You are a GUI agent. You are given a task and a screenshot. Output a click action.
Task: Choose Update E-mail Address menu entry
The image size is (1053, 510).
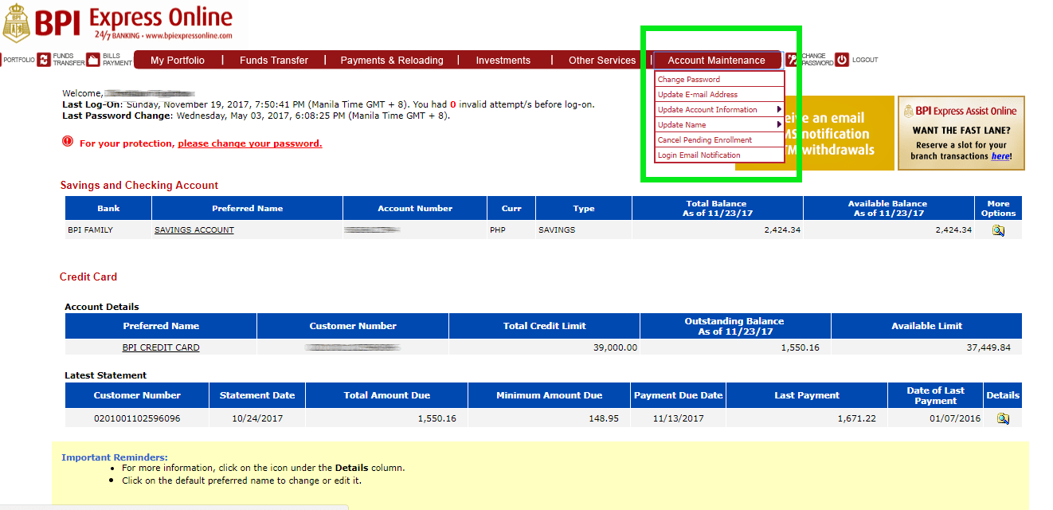point(699,94)
